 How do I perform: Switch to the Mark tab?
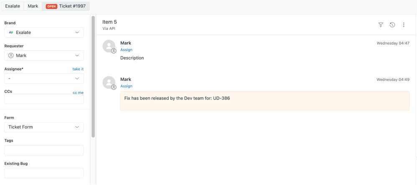[x=33, y=6]
